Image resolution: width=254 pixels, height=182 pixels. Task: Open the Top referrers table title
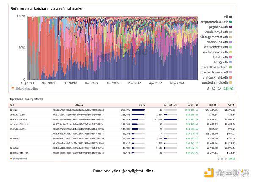pos(17,99)
